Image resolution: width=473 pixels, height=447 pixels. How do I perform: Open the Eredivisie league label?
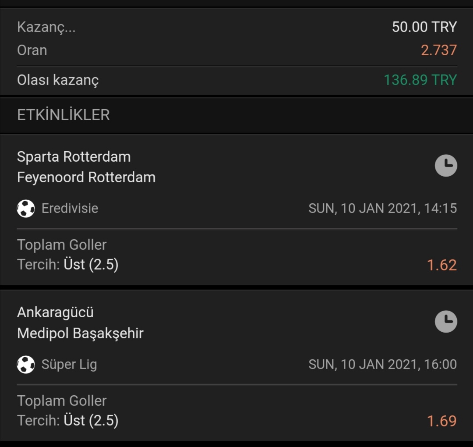70,208
